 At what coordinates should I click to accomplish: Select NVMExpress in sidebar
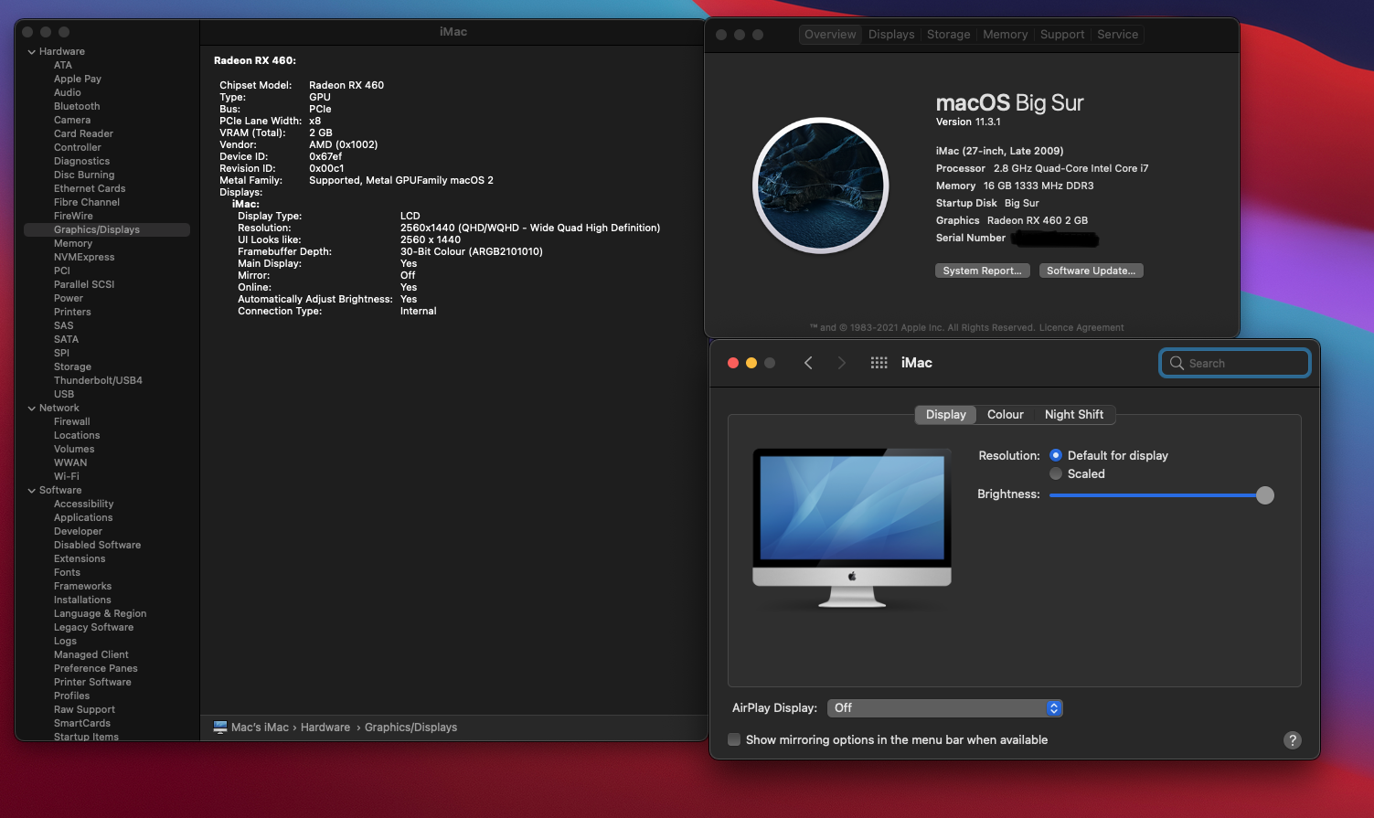84,258
